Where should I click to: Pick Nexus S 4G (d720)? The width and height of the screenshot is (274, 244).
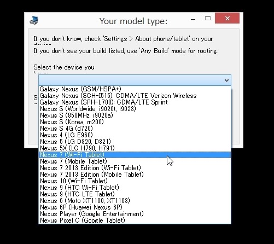[135, 129]
